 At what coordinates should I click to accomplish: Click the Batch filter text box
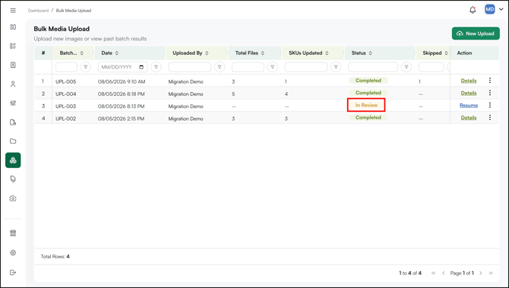coord(66,67)
